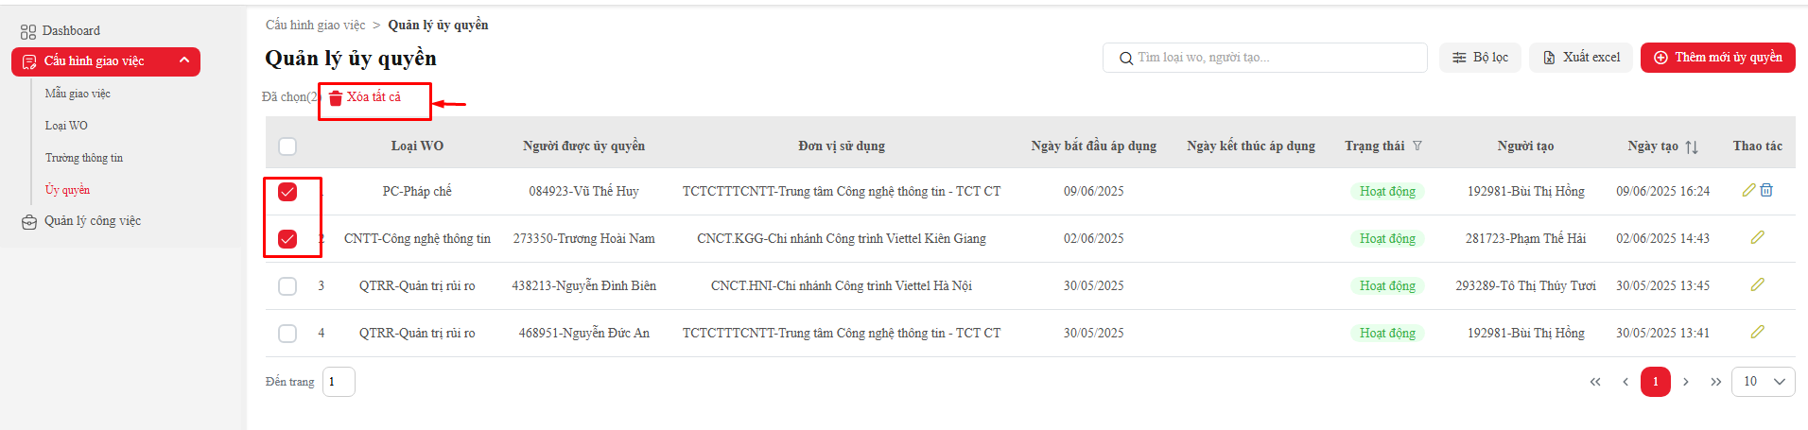Tick the checkbox for row 3
The image size is (1808, 430).
(287, 286)
